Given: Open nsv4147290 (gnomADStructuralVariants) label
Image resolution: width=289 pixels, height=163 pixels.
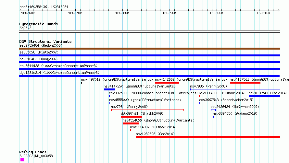Looking at the screenshot, I should click(x=140, y=86).
